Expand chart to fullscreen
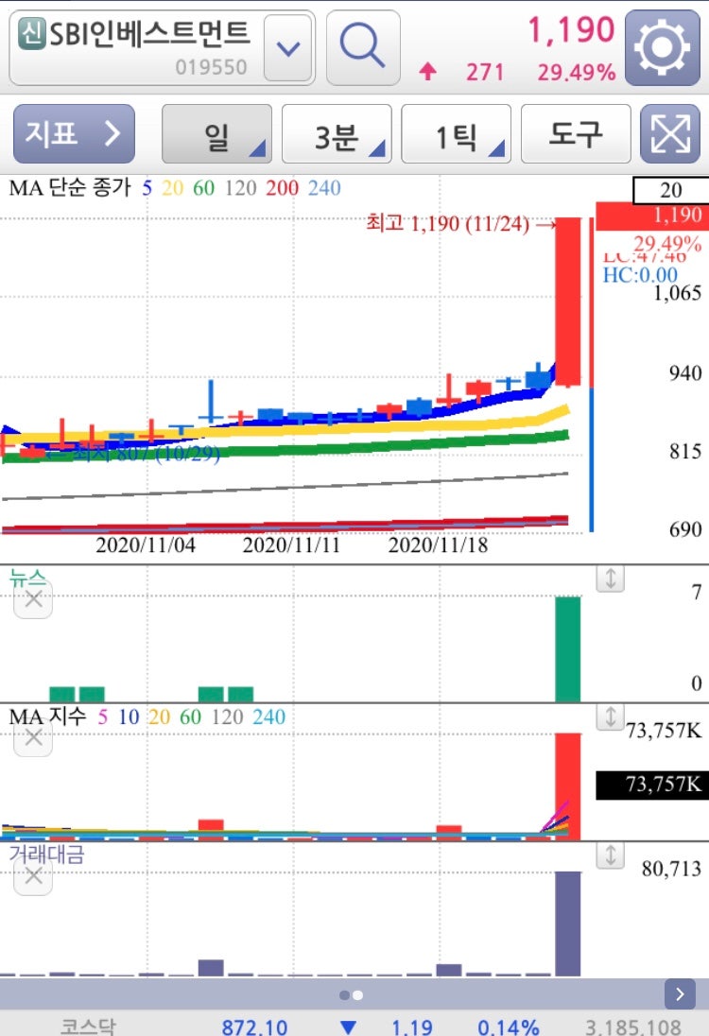The height and width of the screenshot is (1036, 709). (670, 133)
